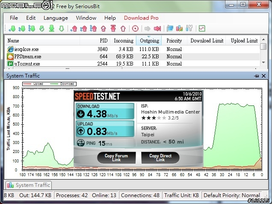Click the Processes: 42 status entry
The width and height of the screenshot is (272, 204).
72,195
